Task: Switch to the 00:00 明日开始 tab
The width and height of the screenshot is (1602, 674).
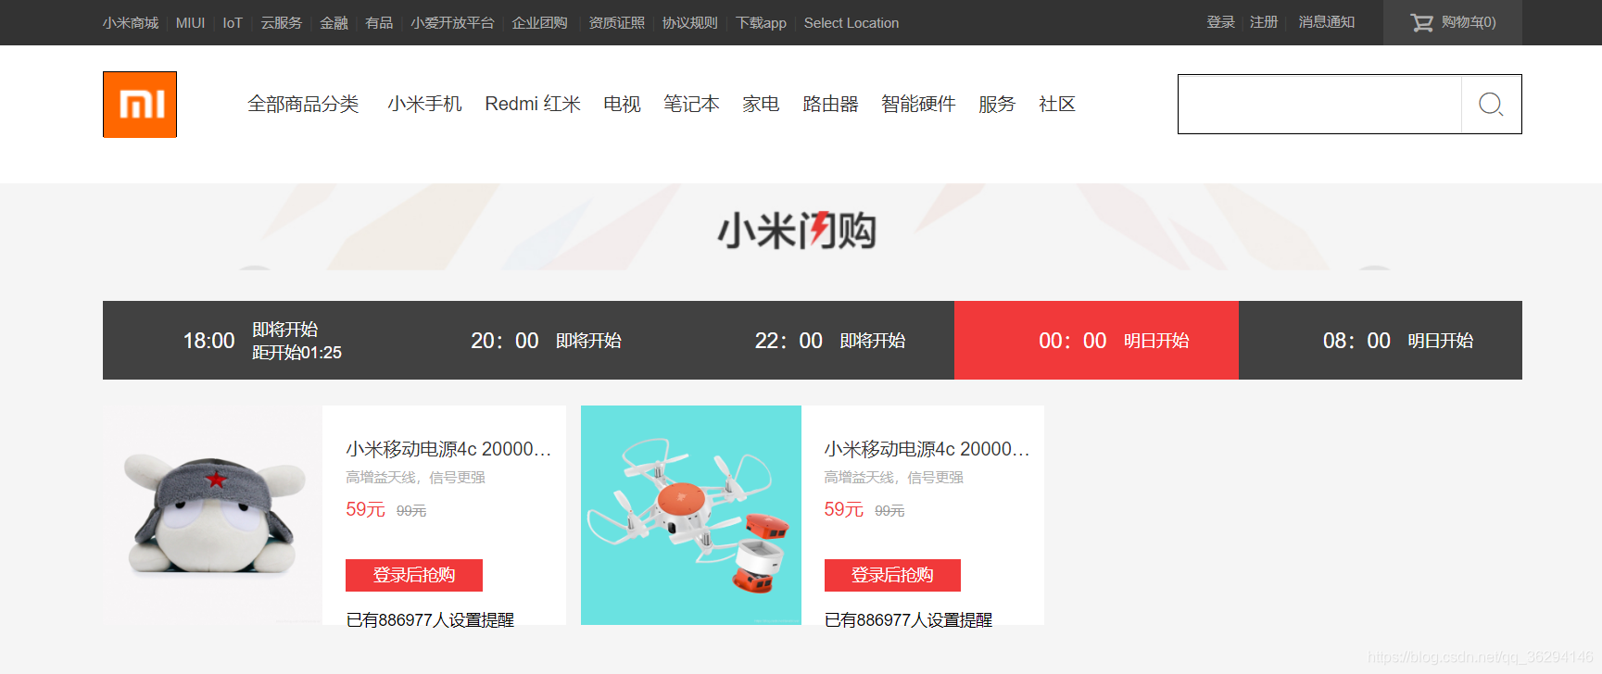Action: pos(1096,340)
